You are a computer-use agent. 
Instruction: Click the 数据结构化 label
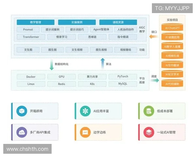(62, 64)
